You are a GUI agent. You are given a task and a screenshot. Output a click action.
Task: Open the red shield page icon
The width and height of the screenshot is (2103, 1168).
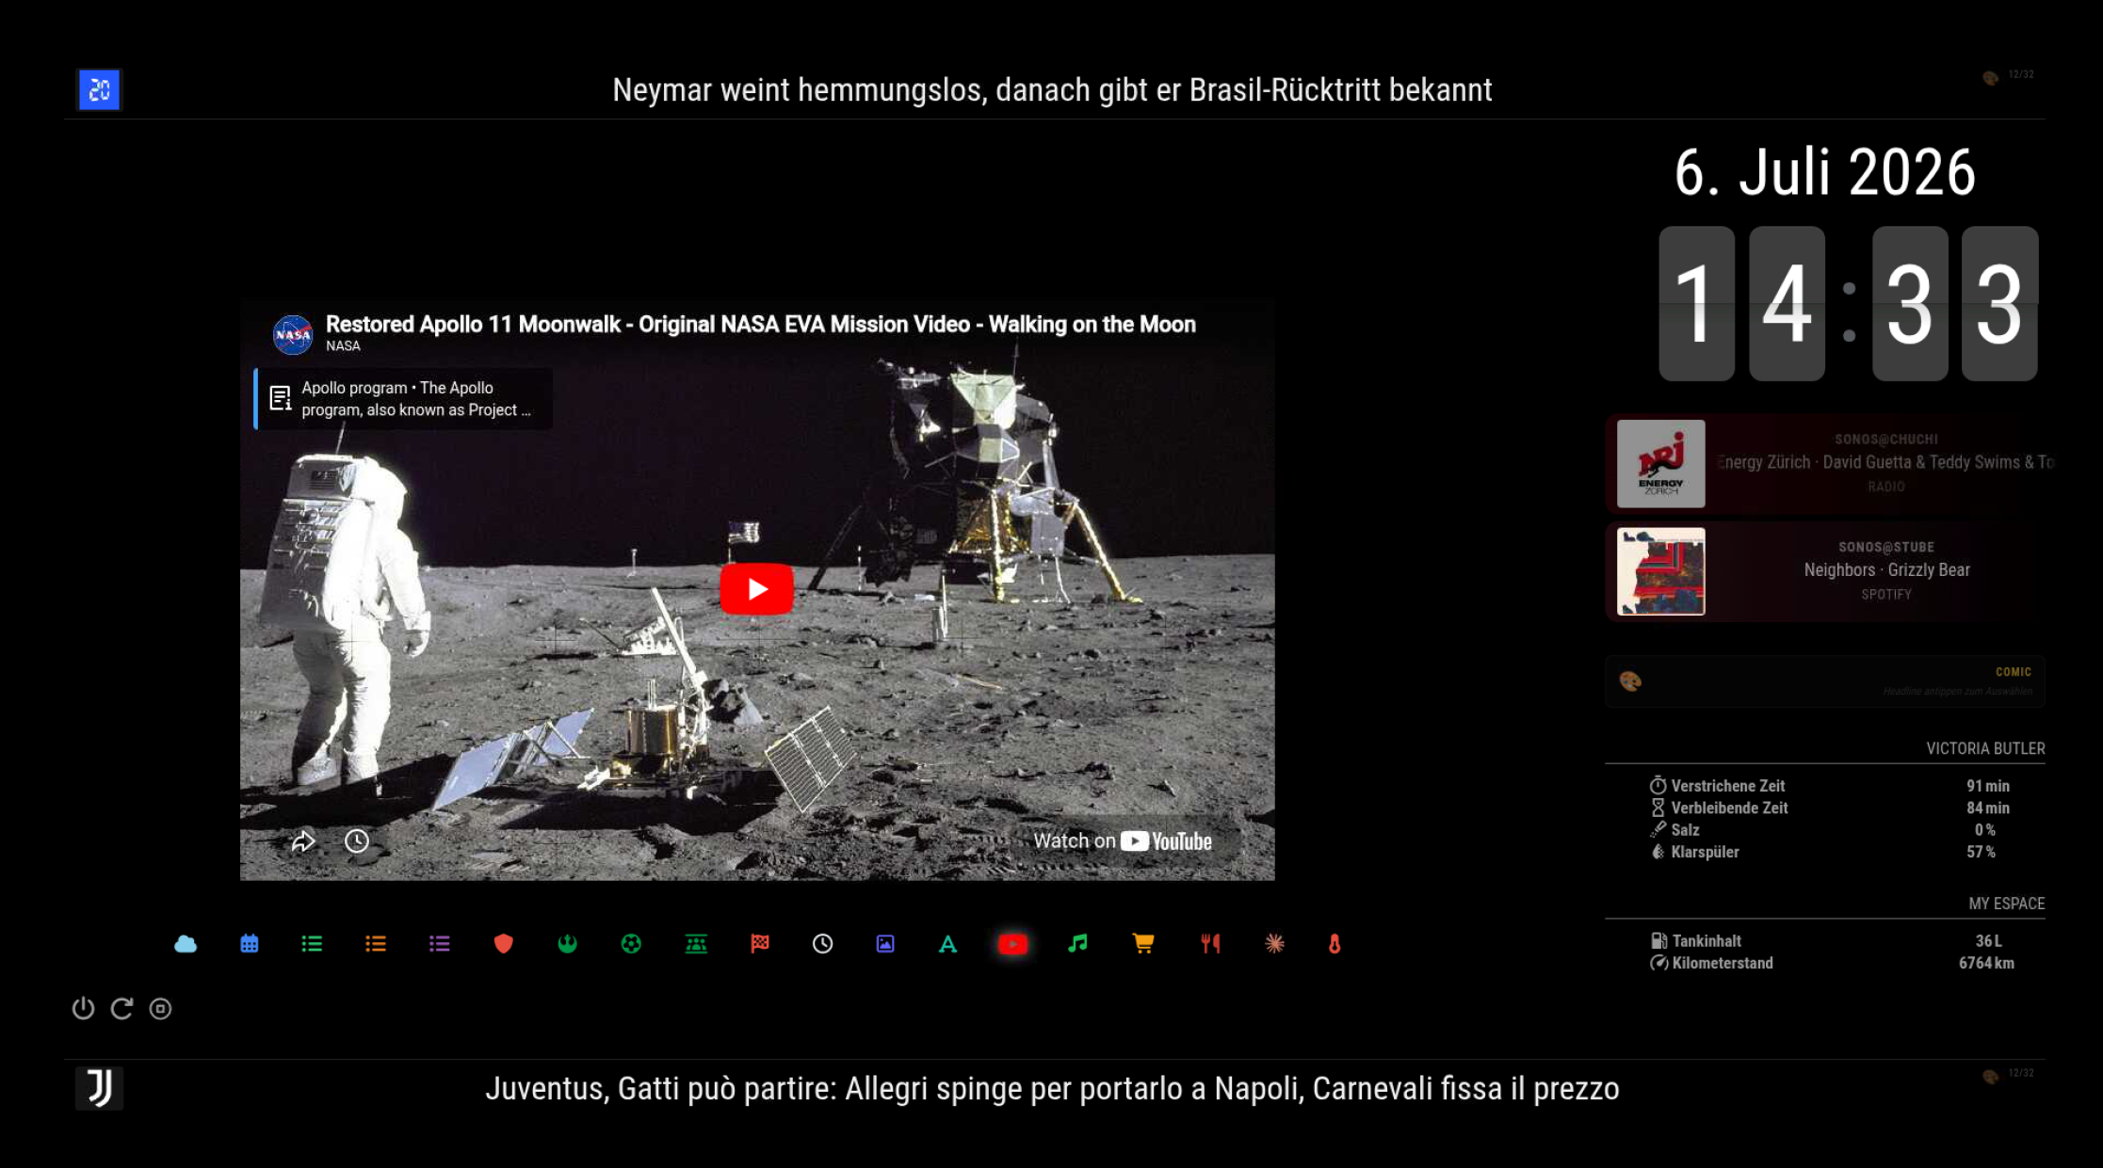coord(504,944)
